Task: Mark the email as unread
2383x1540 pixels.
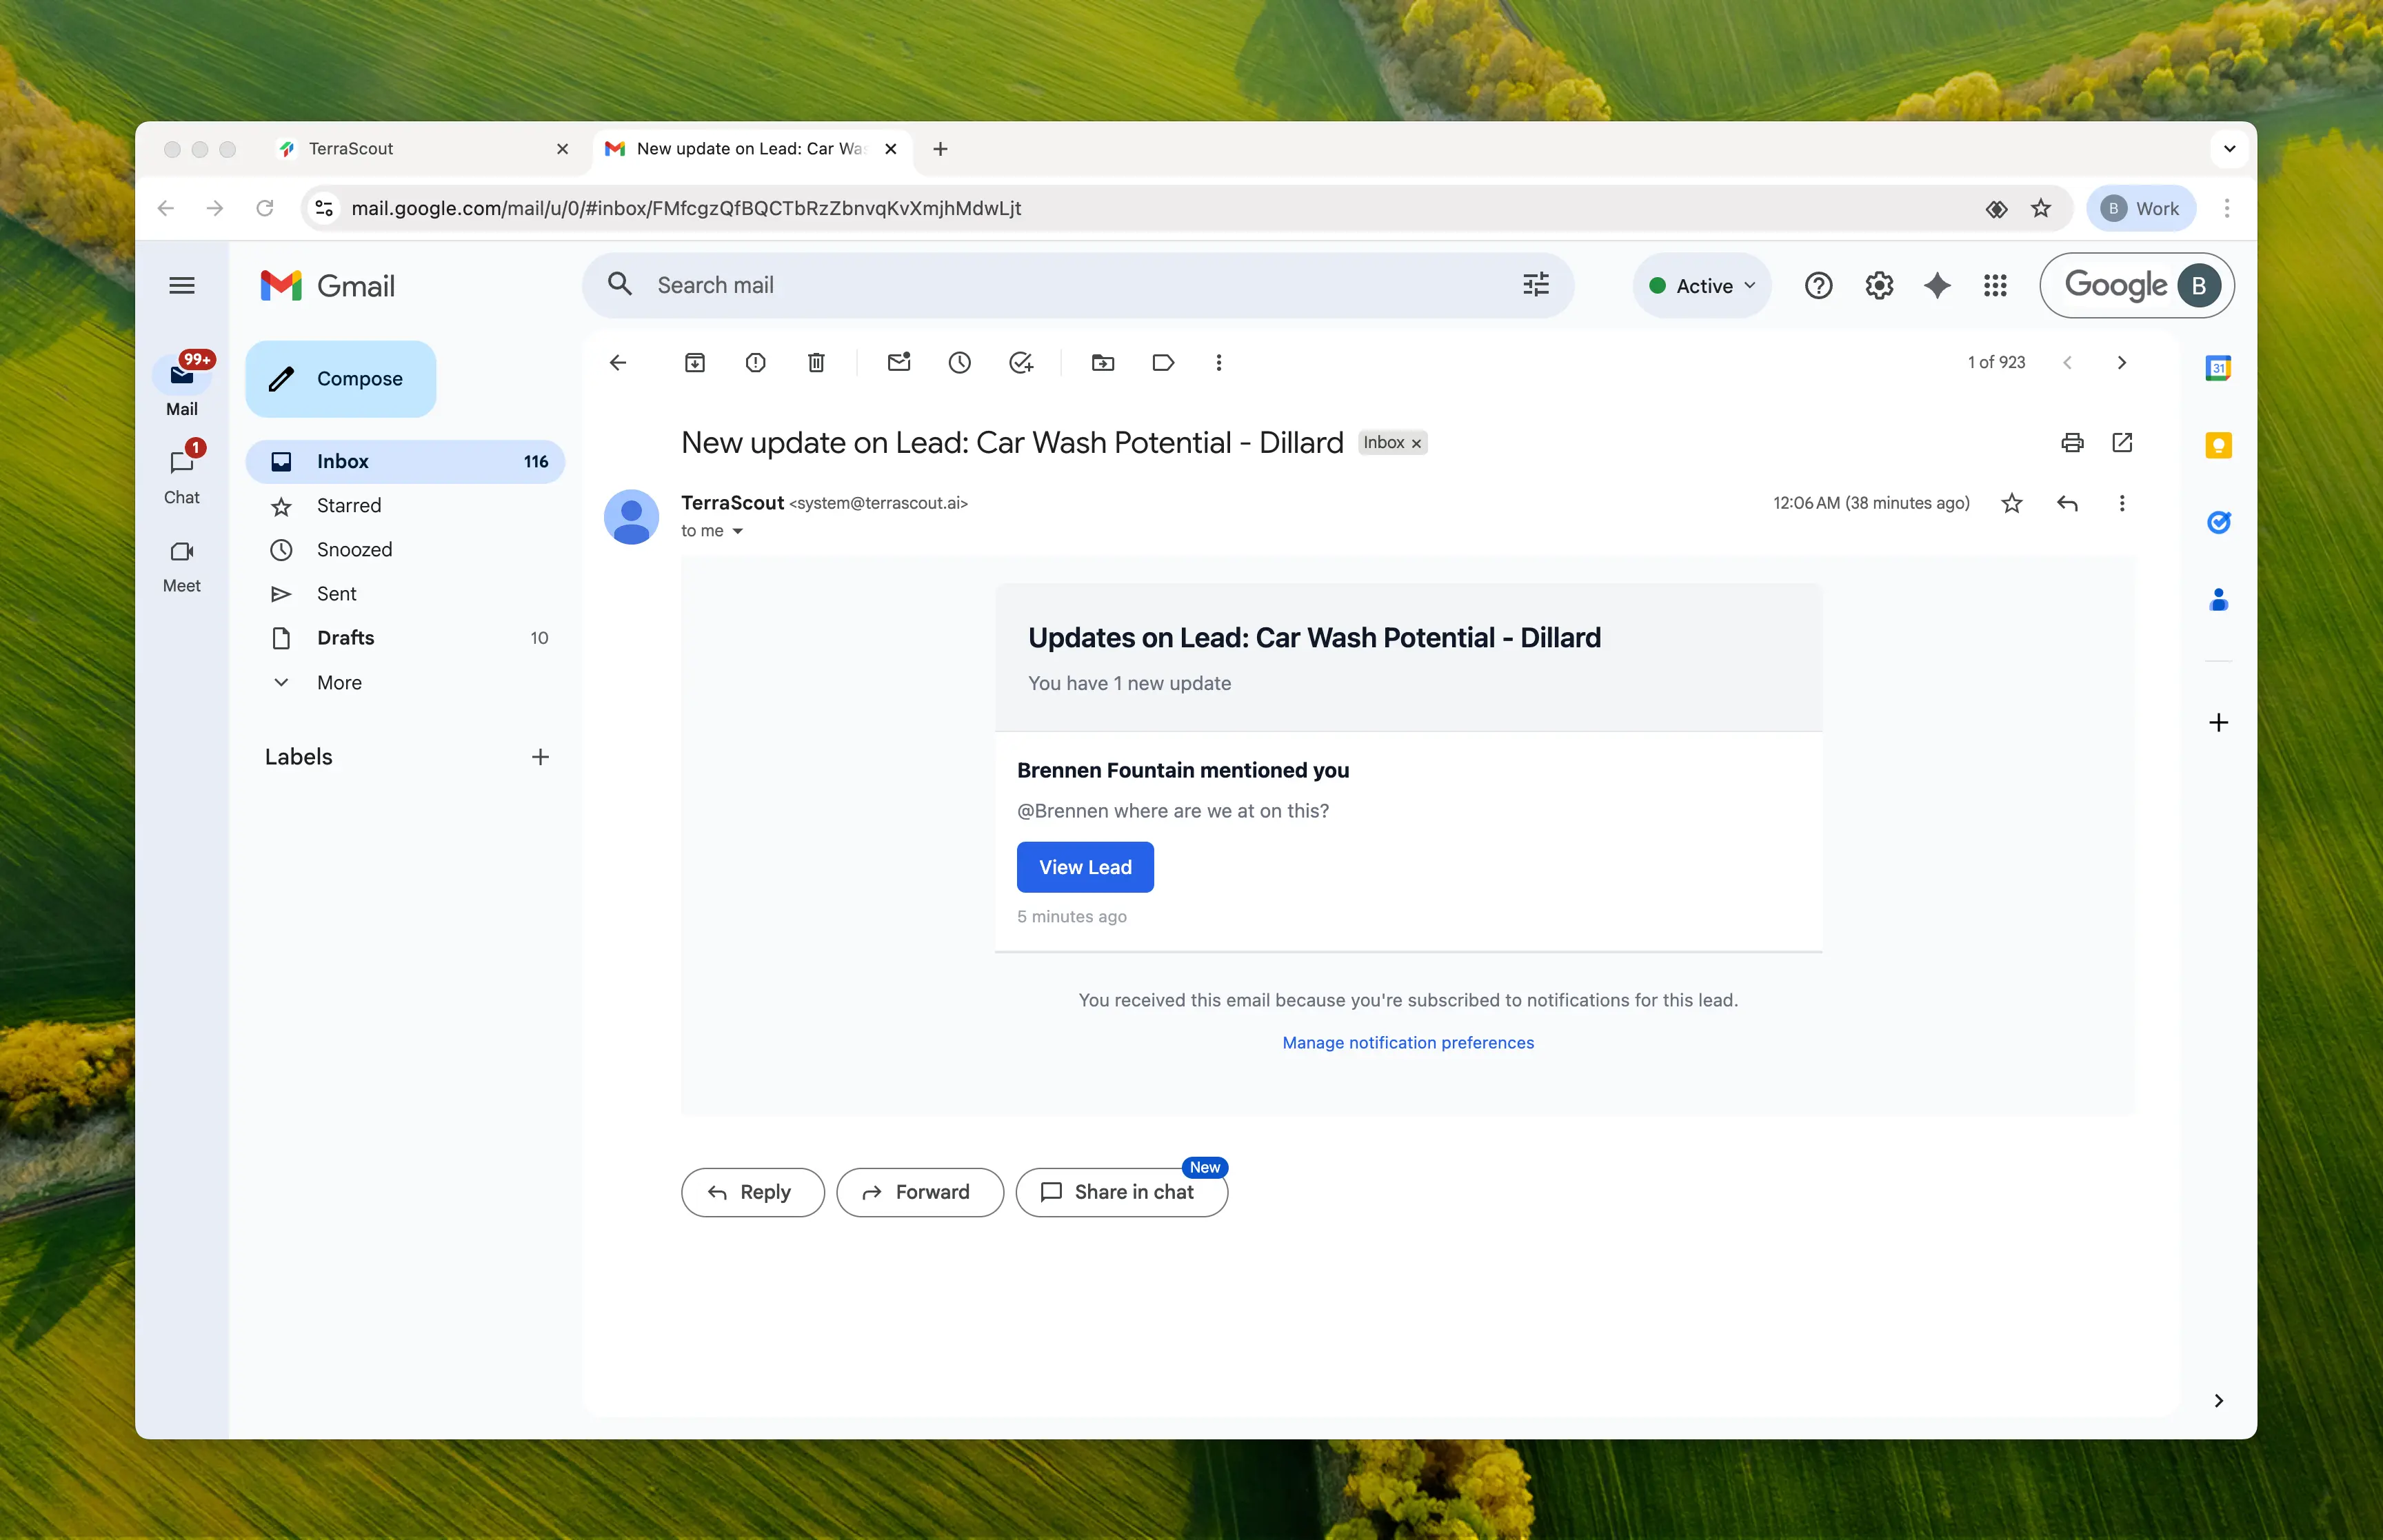Action: [899, 363]
